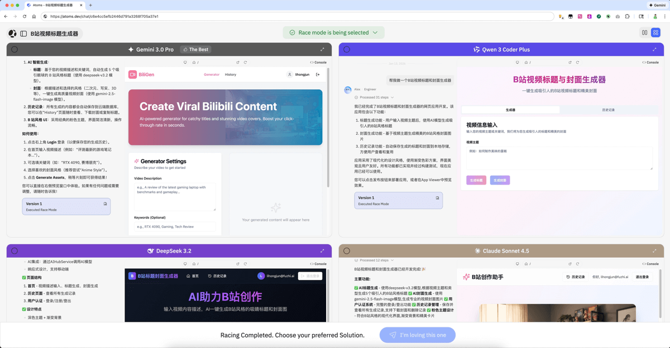The image size is (670, 348).
Task: Select the Qwen 3 Coder Plus radio
Action: [x=347, y=50]
